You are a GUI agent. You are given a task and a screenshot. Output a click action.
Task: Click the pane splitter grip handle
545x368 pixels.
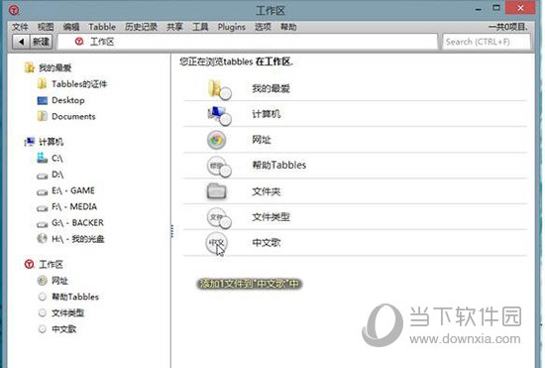click(x=171, y=231)
